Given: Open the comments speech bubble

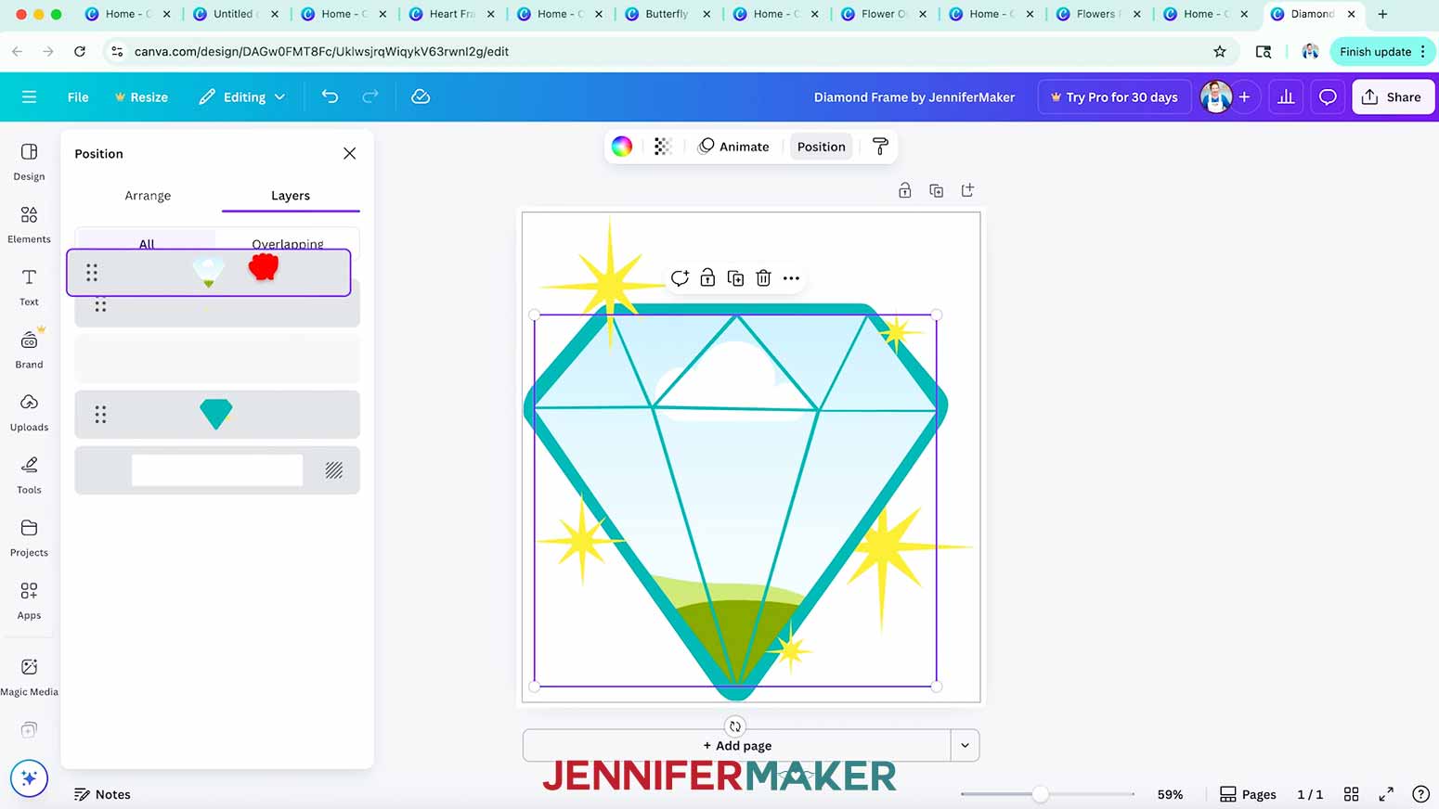Looking at the screenshot, I should click(1328, 96).
